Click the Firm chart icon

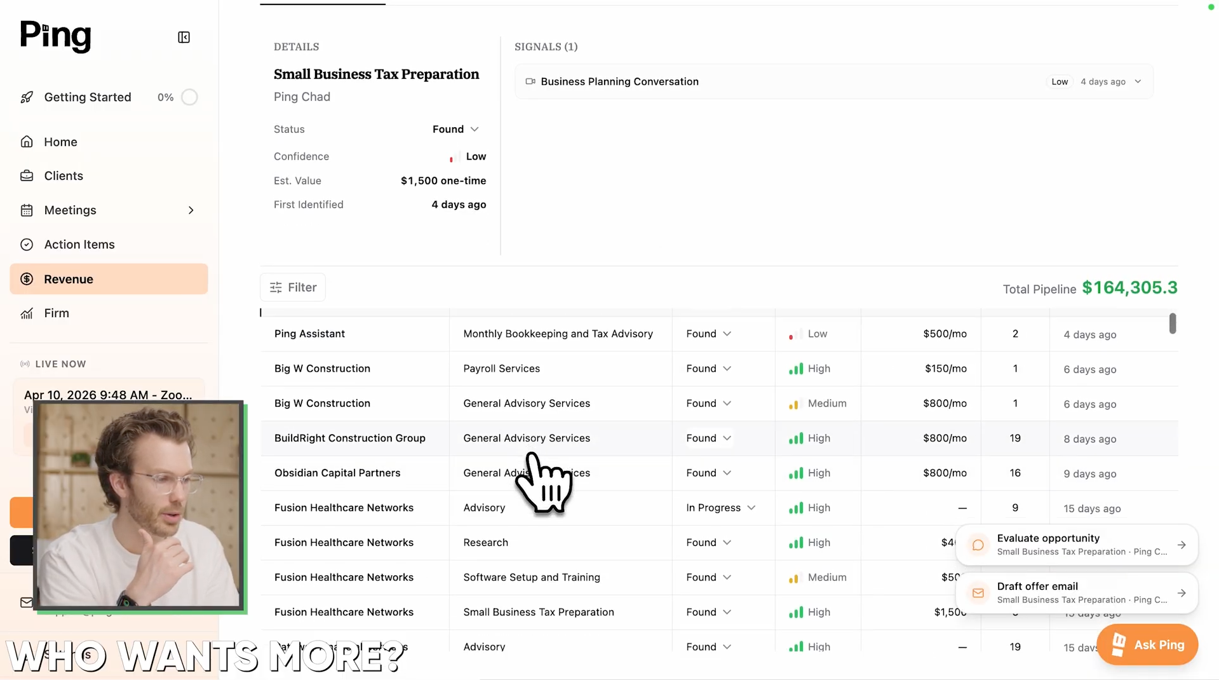(27, 313)
